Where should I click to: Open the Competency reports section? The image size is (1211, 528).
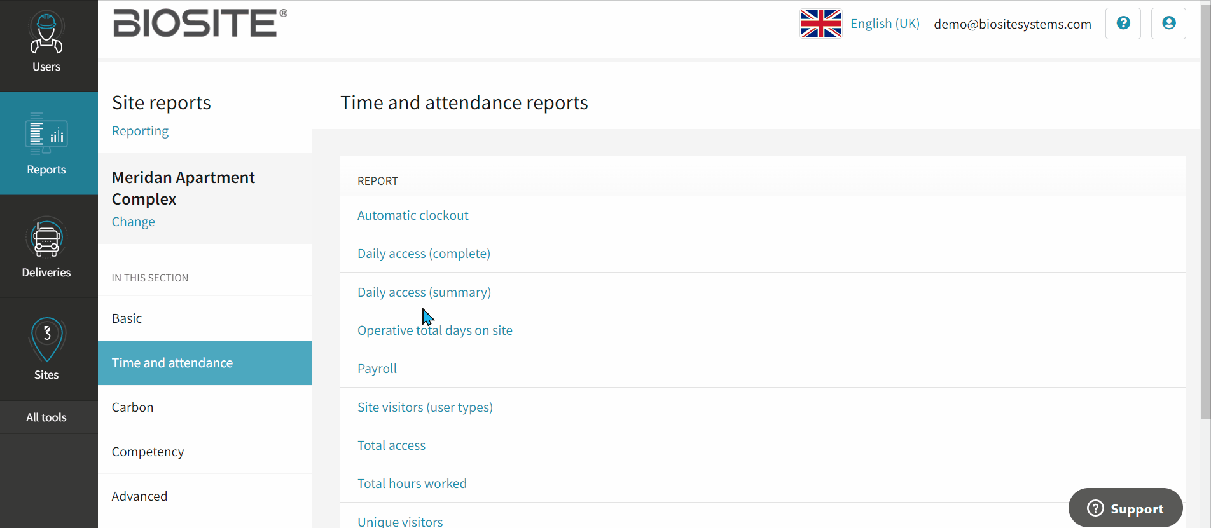(148, 452)
